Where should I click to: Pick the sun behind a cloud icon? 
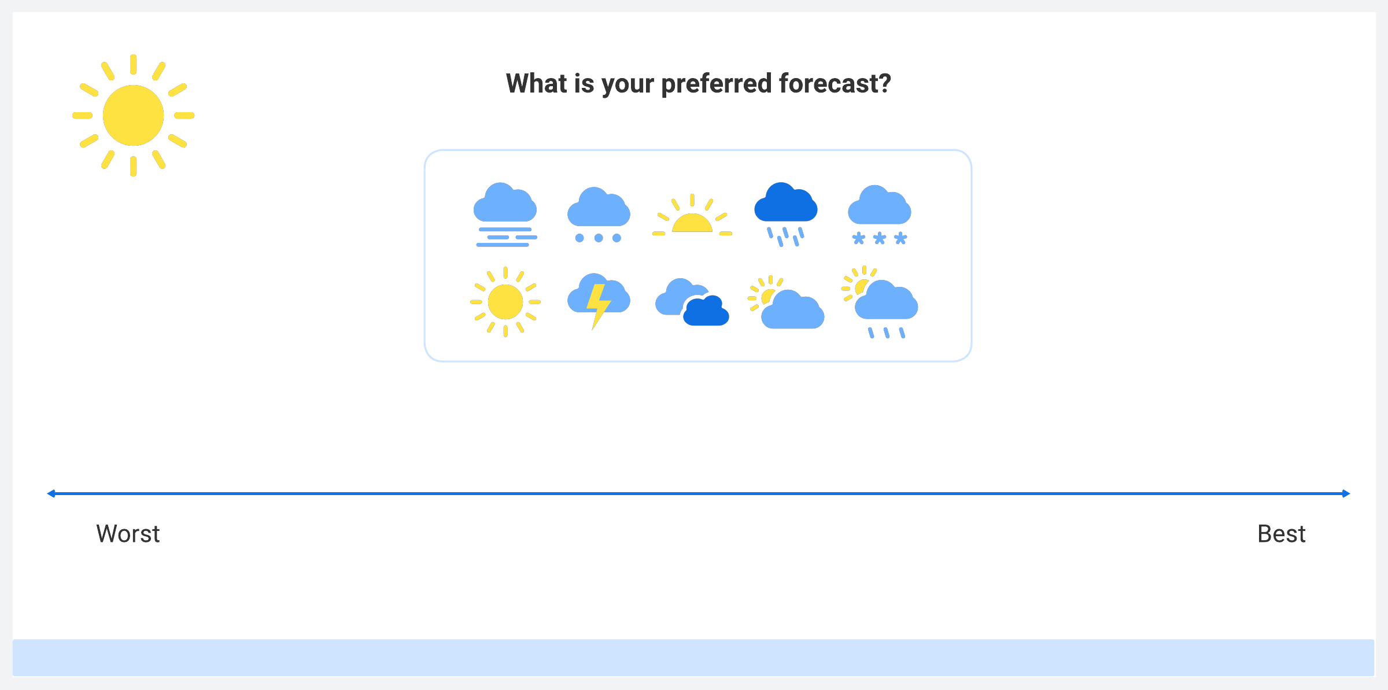(787, 303)
